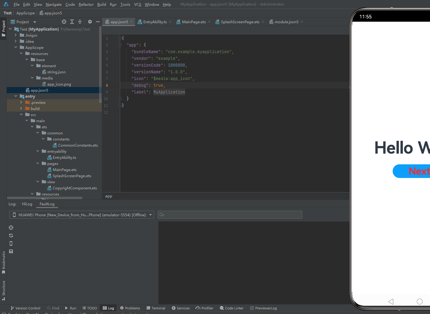This screenshot has height=314, width=430.
Task: Click the Expand All icon in Project panel
Action: click(x=72, y=22)
